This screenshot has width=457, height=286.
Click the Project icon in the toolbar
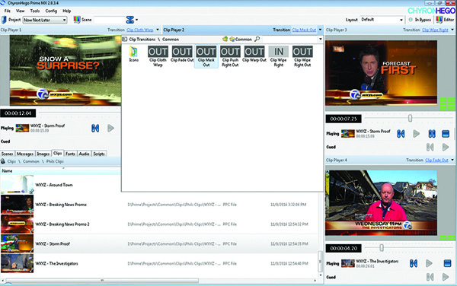[4, 20]
